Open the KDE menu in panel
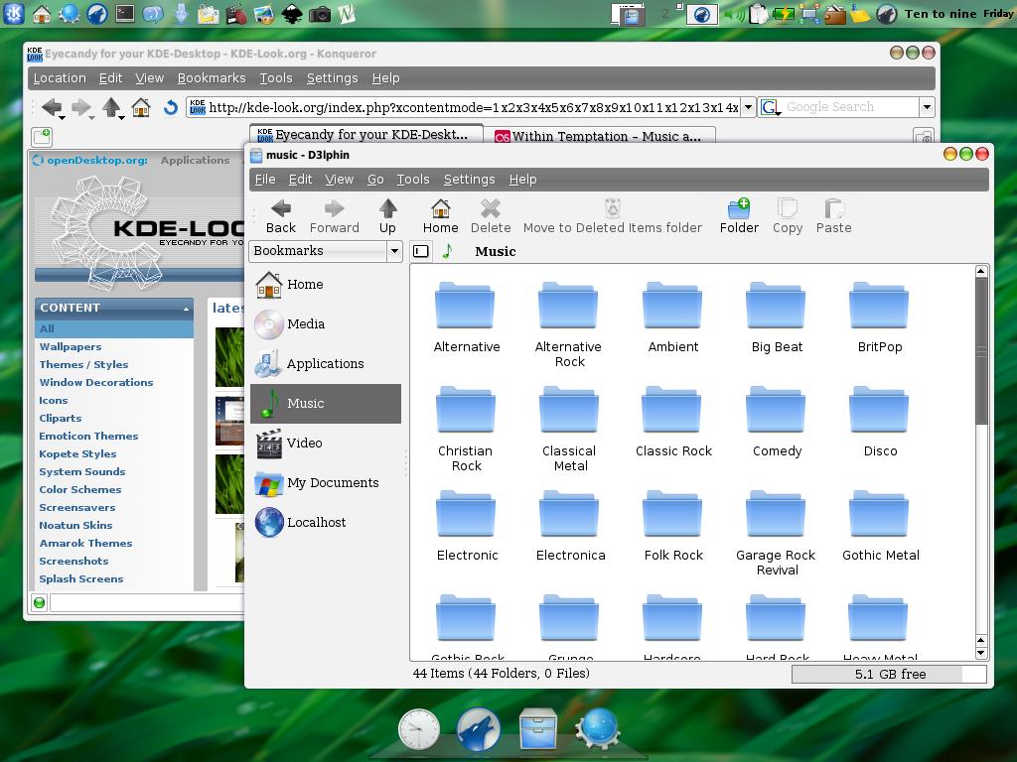This screenshot has height=762, width=1017. [x=14, y=13]
